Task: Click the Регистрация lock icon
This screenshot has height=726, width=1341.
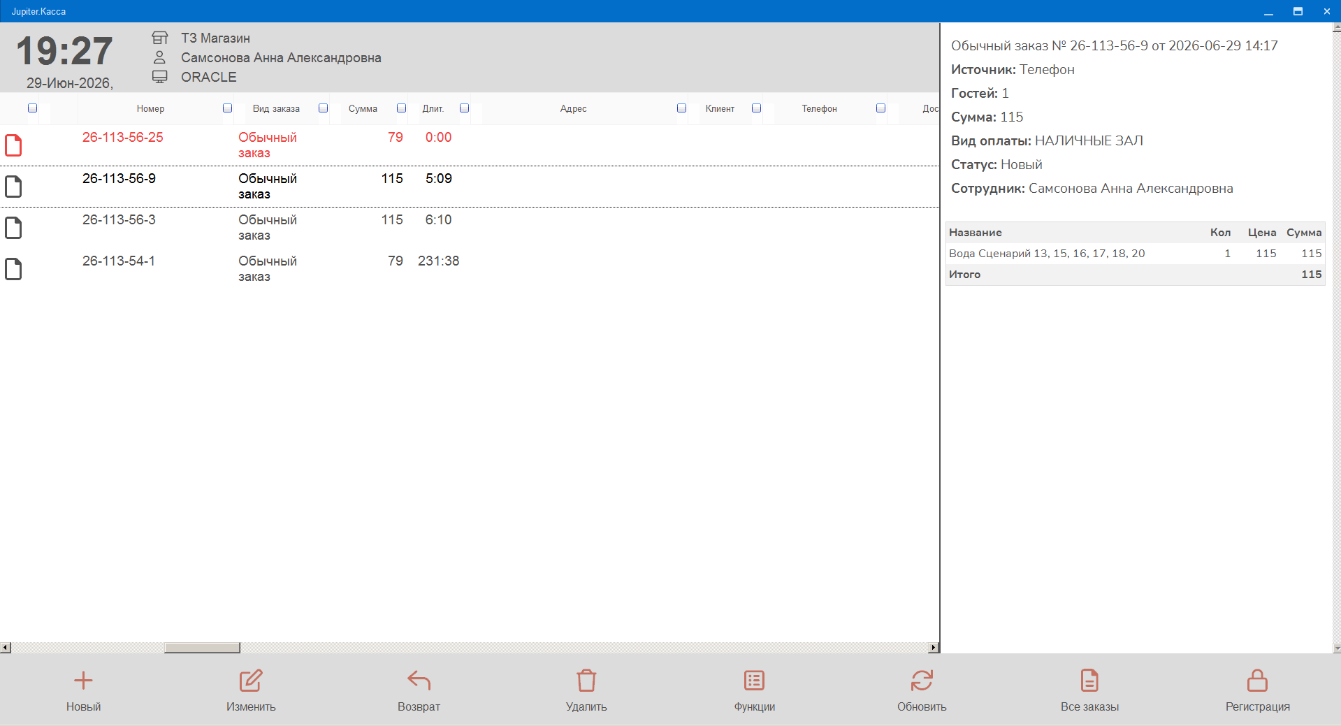Action: click(1257, 681)
